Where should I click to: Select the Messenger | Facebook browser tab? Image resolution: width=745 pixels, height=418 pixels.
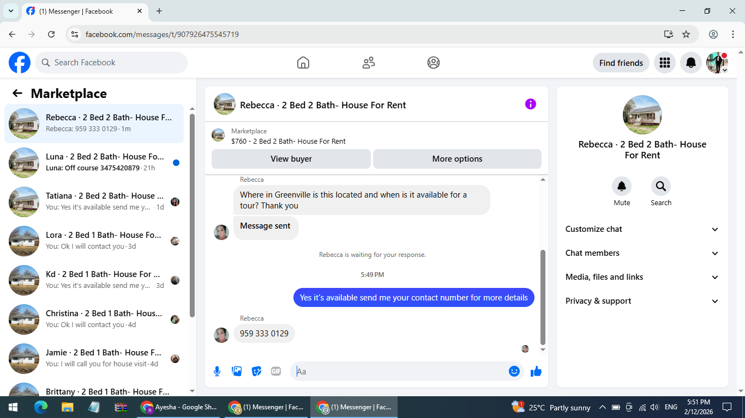85,11
